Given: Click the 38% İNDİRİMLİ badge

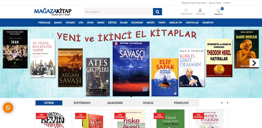Looking at the screenshot, I should 199,116.
